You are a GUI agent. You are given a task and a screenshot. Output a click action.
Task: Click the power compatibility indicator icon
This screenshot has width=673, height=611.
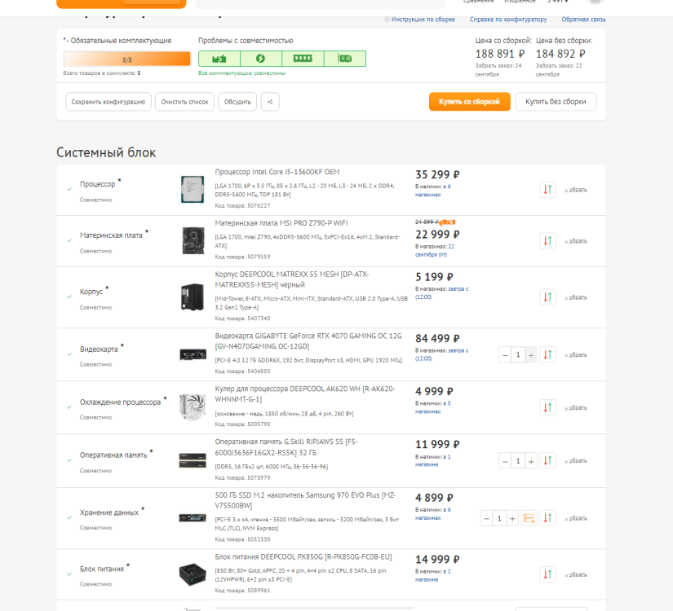coord(261,59)
